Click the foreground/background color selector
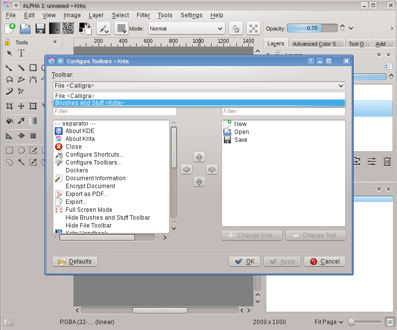This screenshot has width=397, height=330. 85,29
